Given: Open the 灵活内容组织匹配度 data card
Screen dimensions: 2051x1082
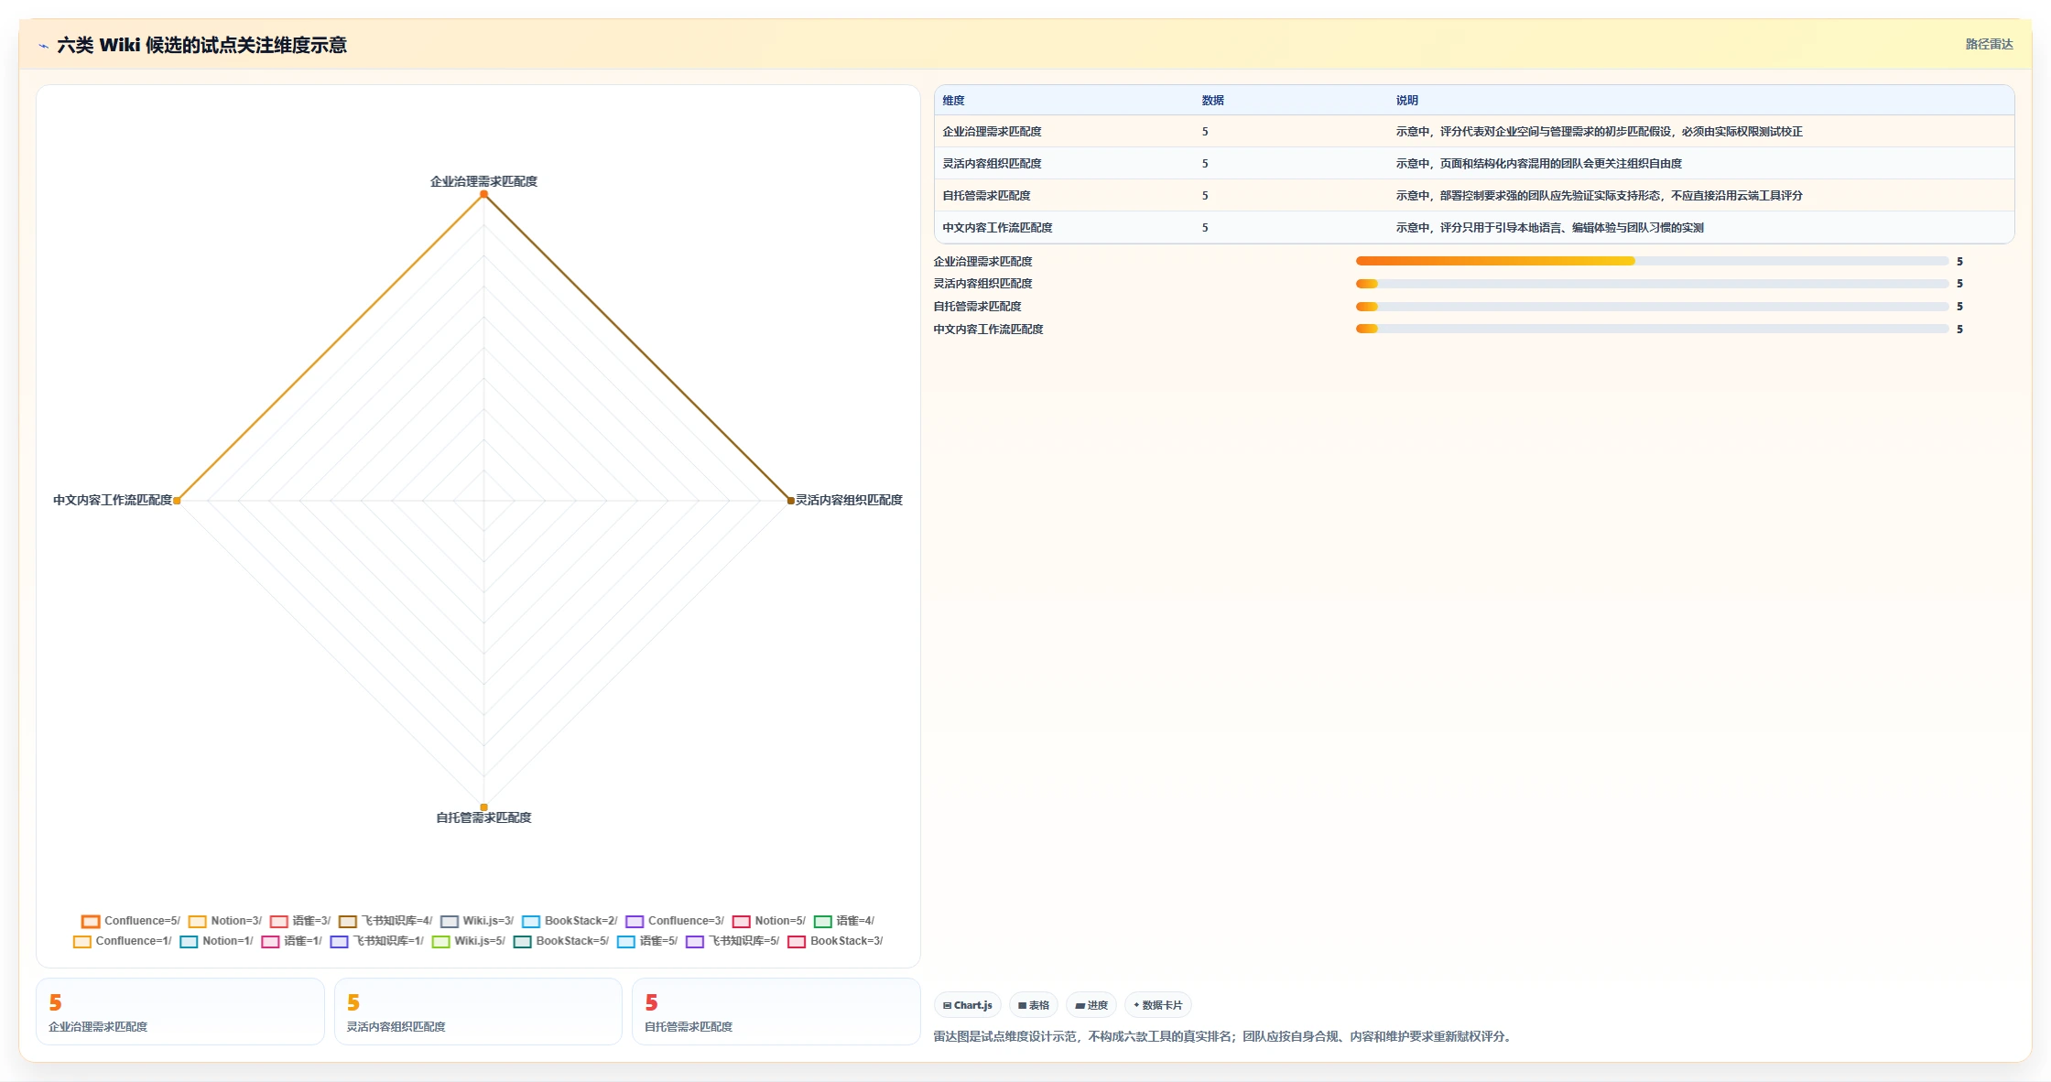Looking at the screenshot, I should point(478,1012).
